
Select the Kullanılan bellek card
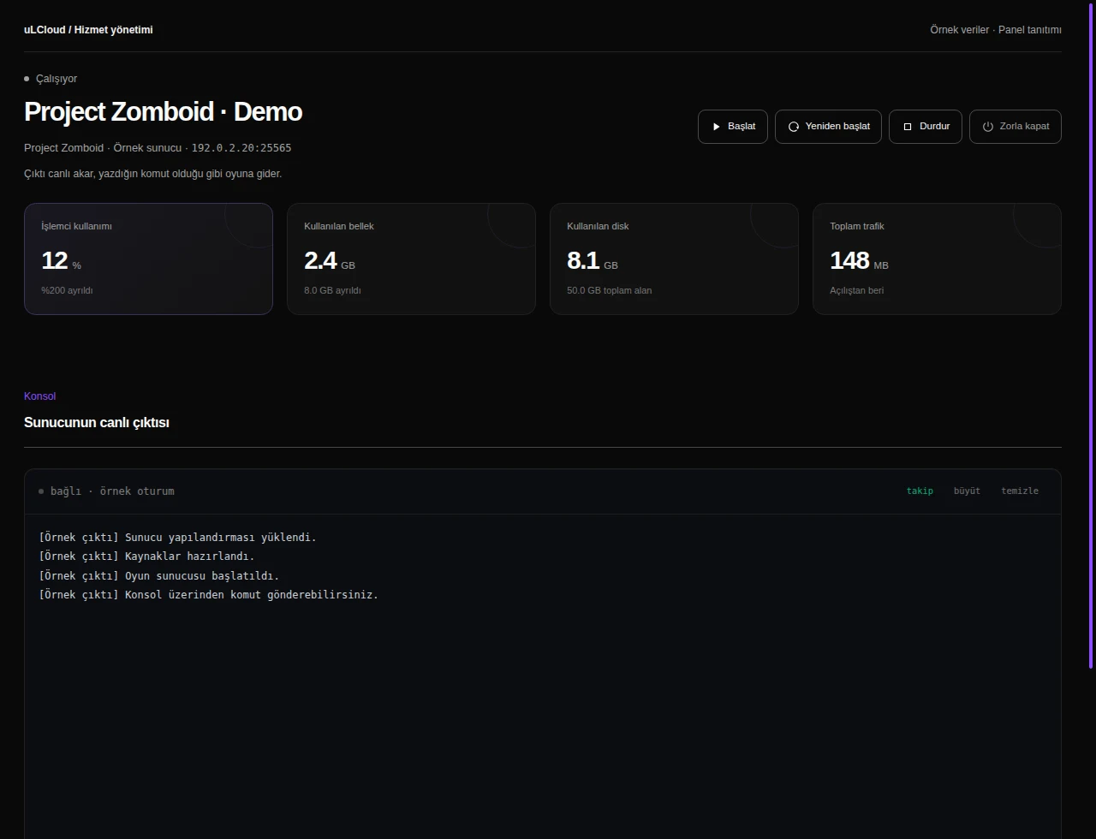pyautogui.click(x=411, y=259)
